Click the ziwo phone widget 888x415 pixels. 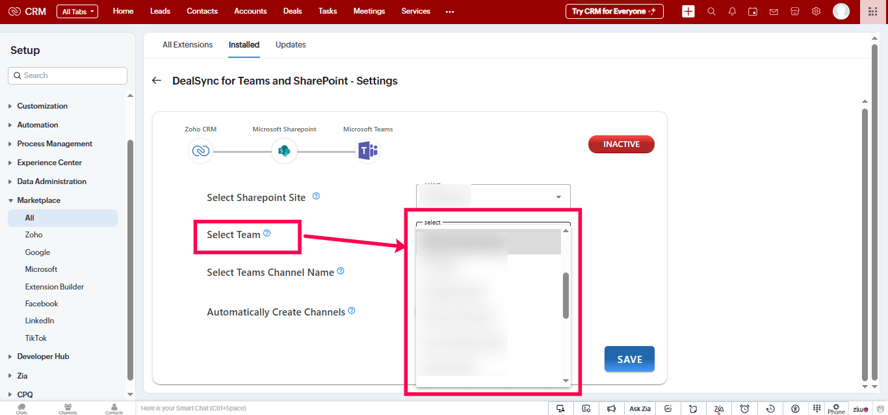pos(861,408)
